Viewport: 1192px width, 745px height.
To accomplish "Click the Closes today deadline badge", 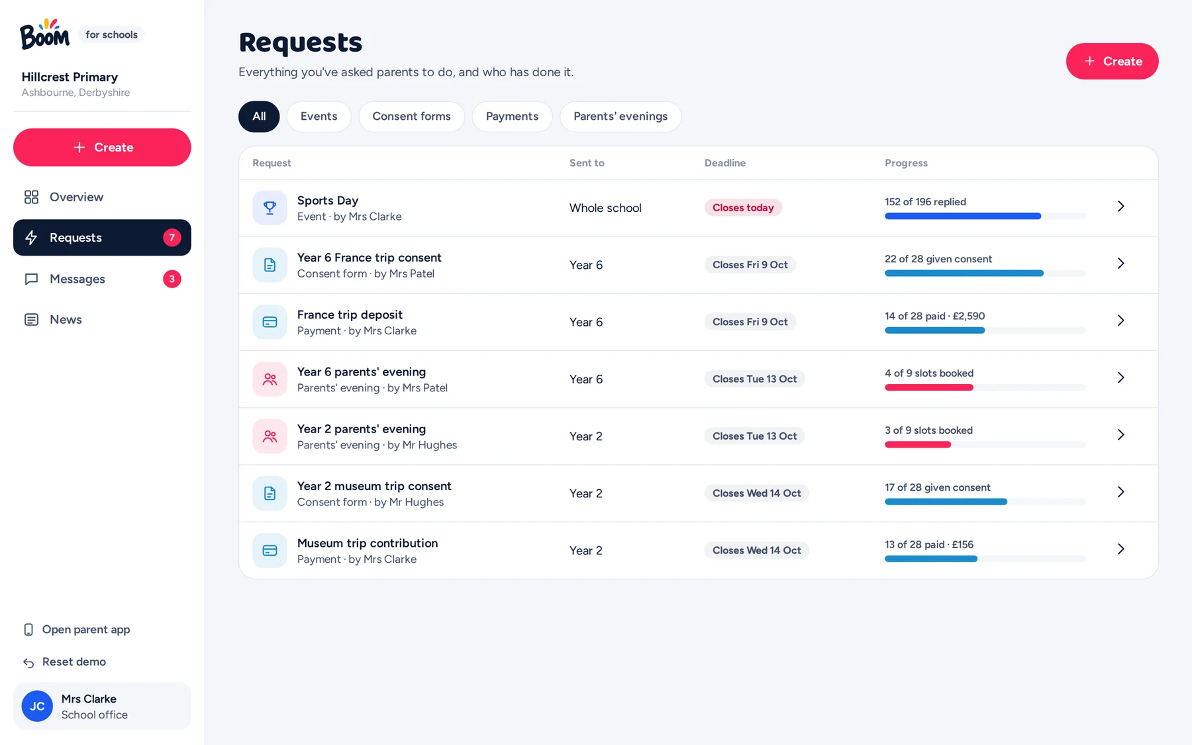I will 743,207.
